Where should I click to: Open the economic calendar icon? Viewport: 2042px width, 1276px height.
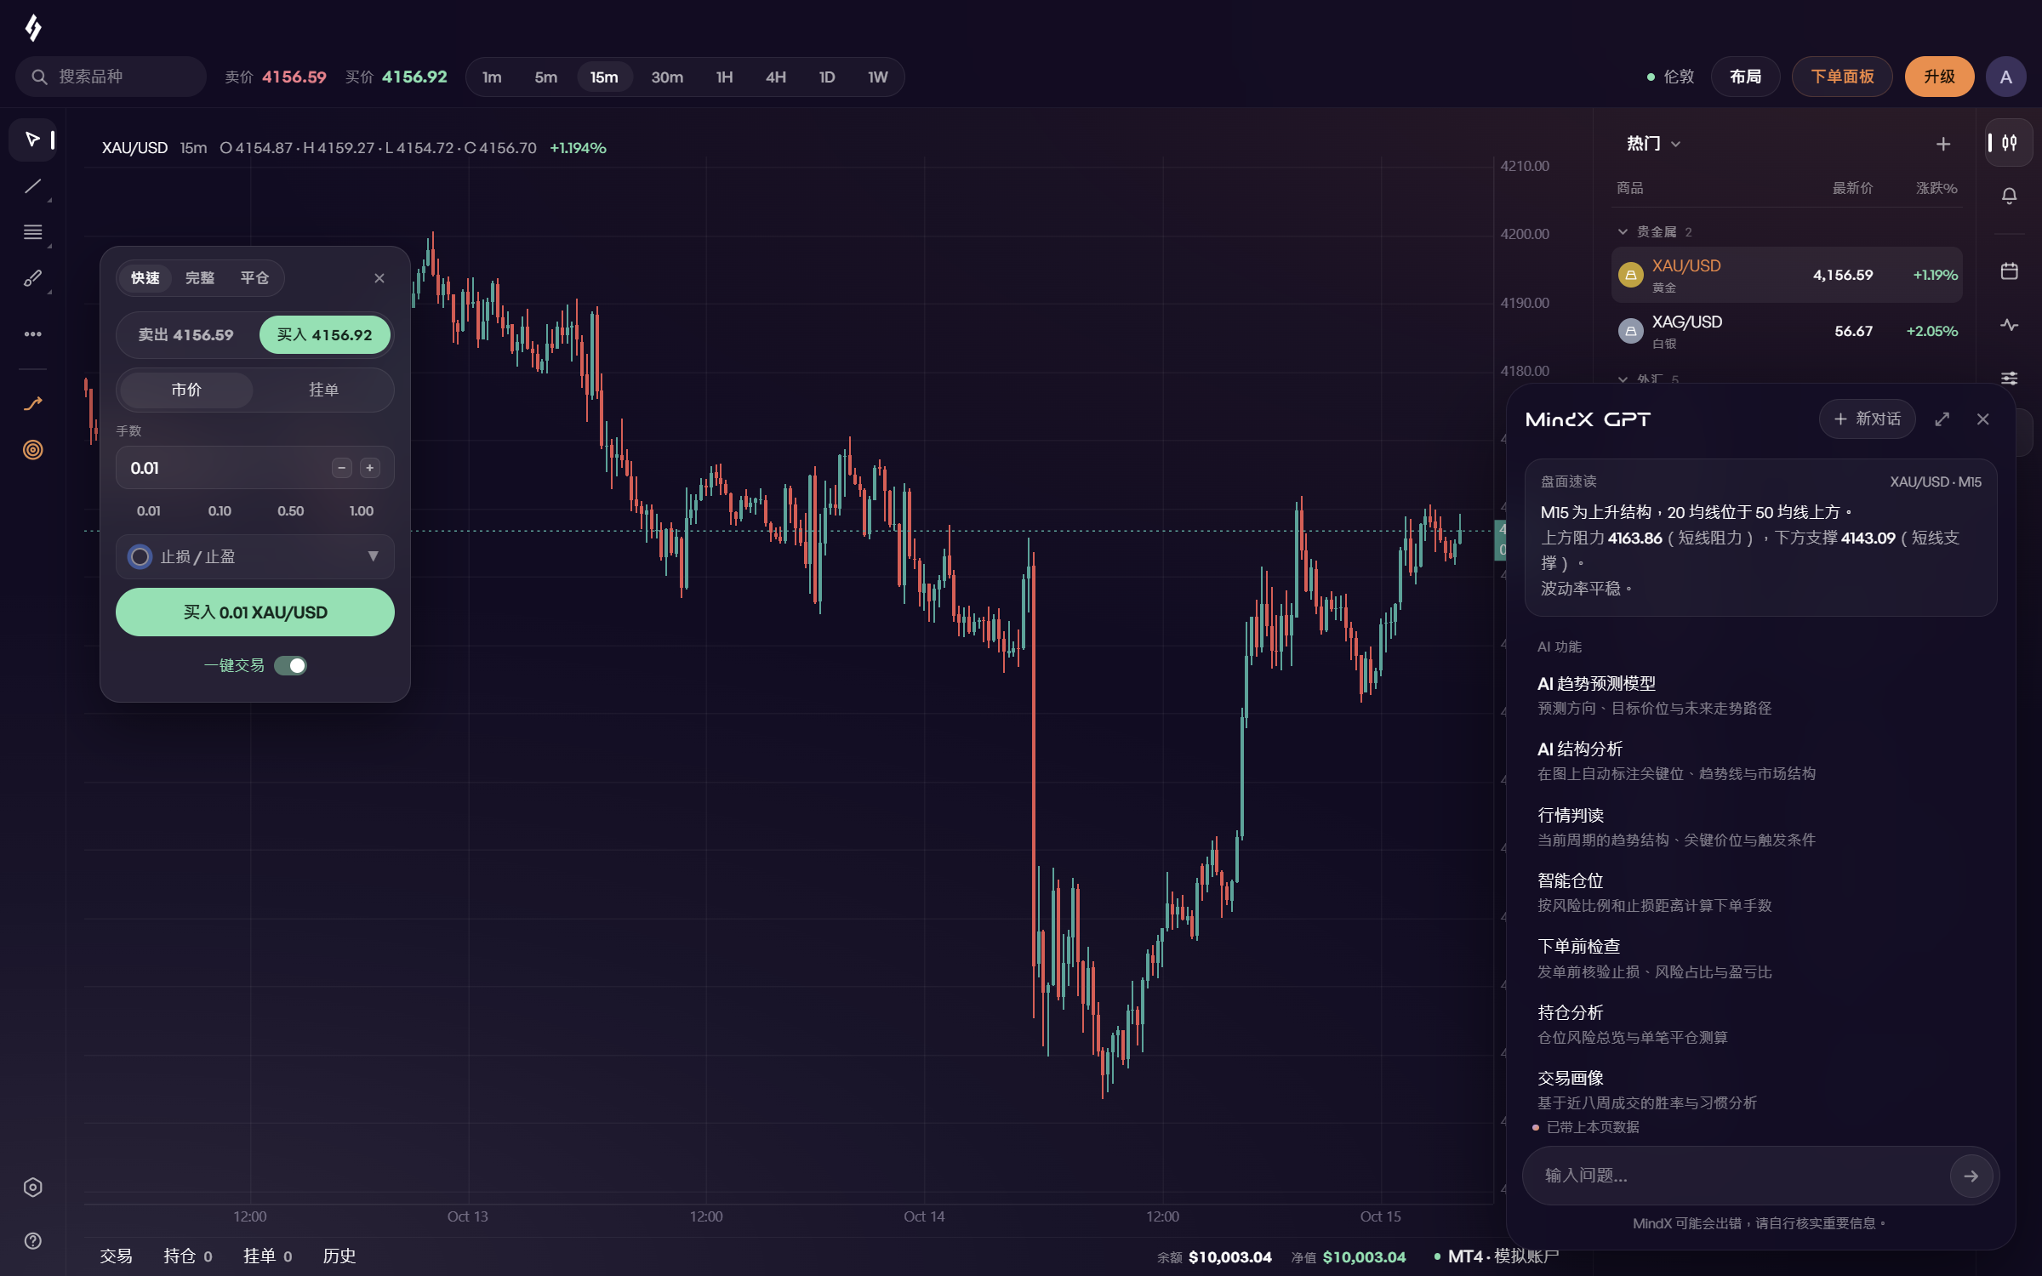[x=2009, y=271]
